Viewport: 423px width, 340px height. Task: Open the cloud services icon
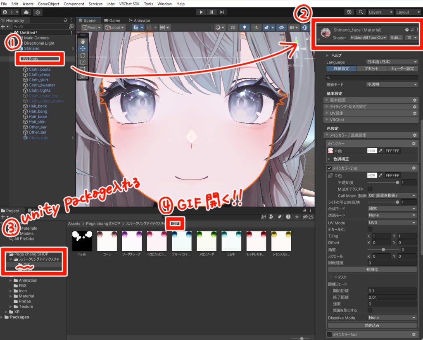26,12
